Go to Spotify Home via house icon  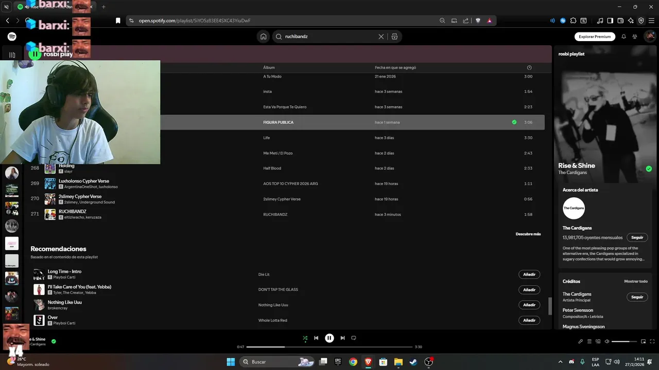coord(263,36)
